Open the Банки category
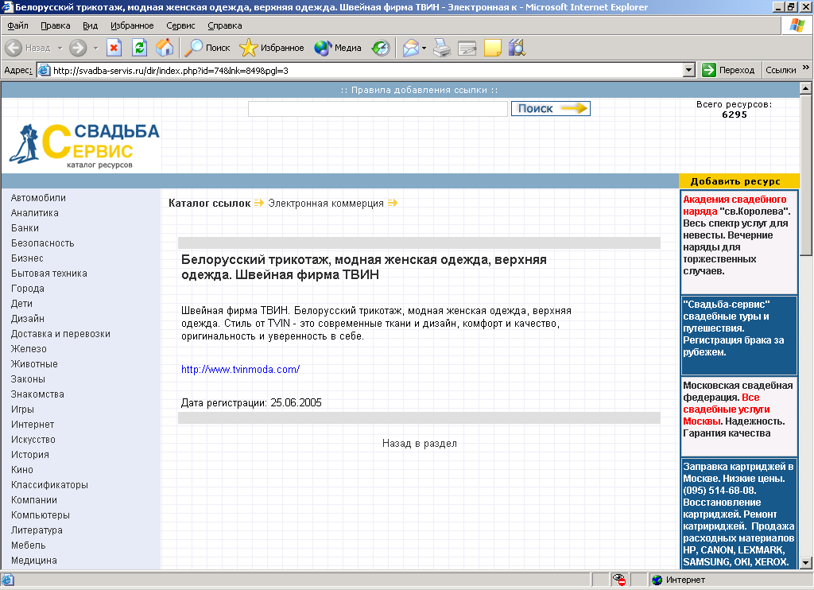This screenshot has height=590, width=814. [25, 228]
